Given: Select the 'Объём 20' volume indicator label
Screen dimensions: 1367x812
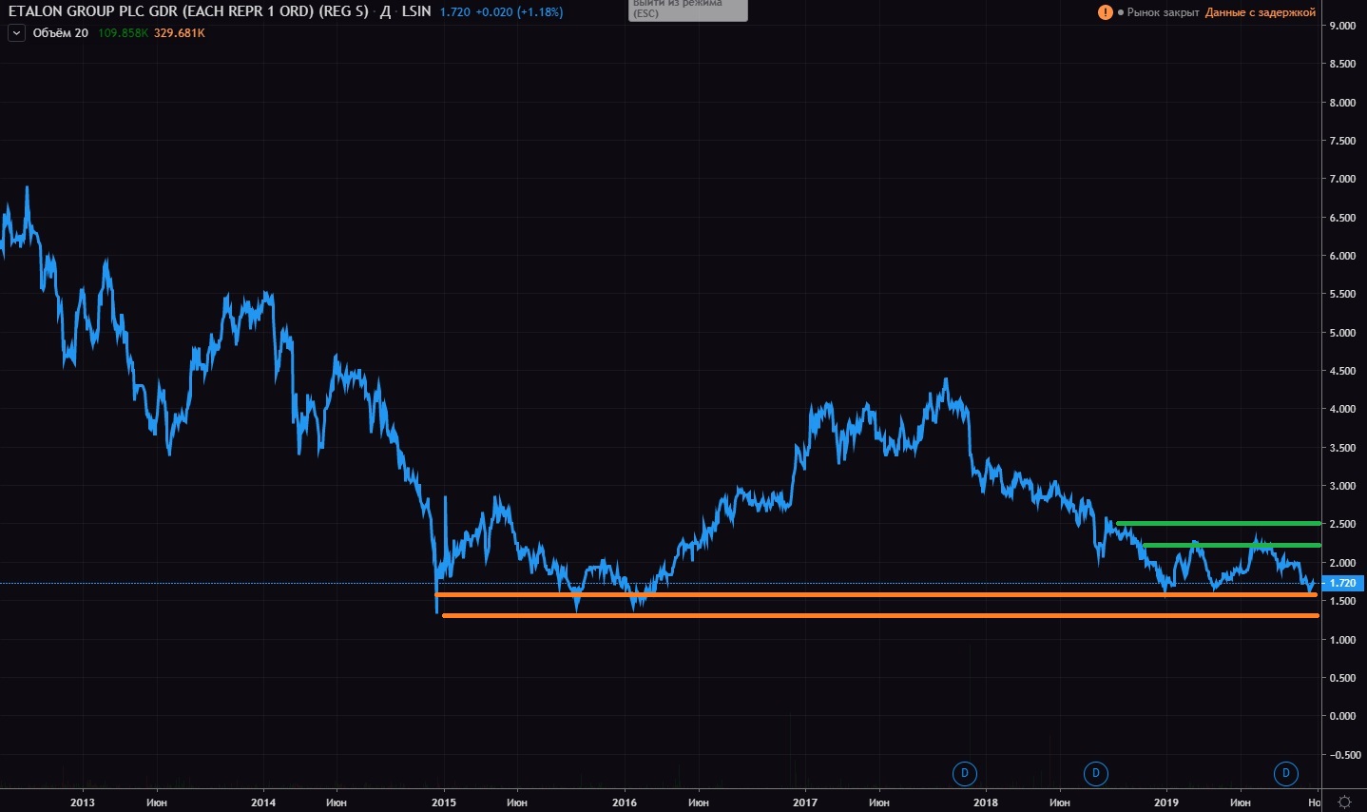Looking at the screenshot, I should (60, 33).
